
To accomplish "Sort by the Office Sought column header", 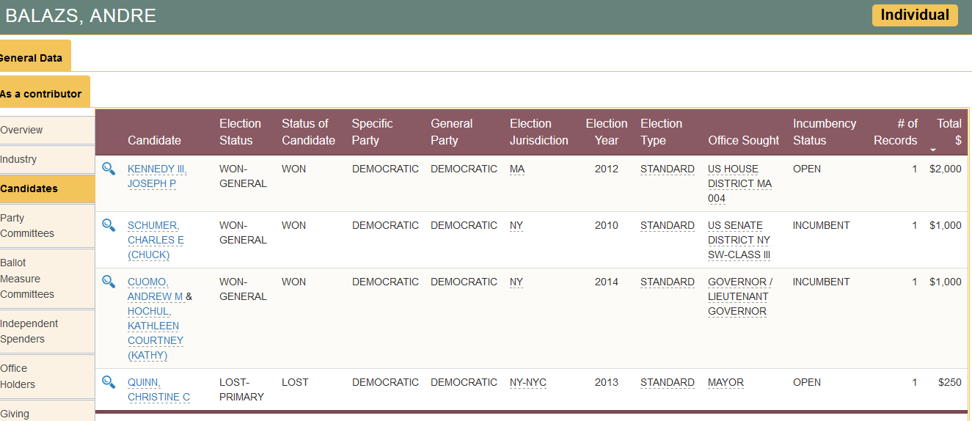I will (744, 140).
